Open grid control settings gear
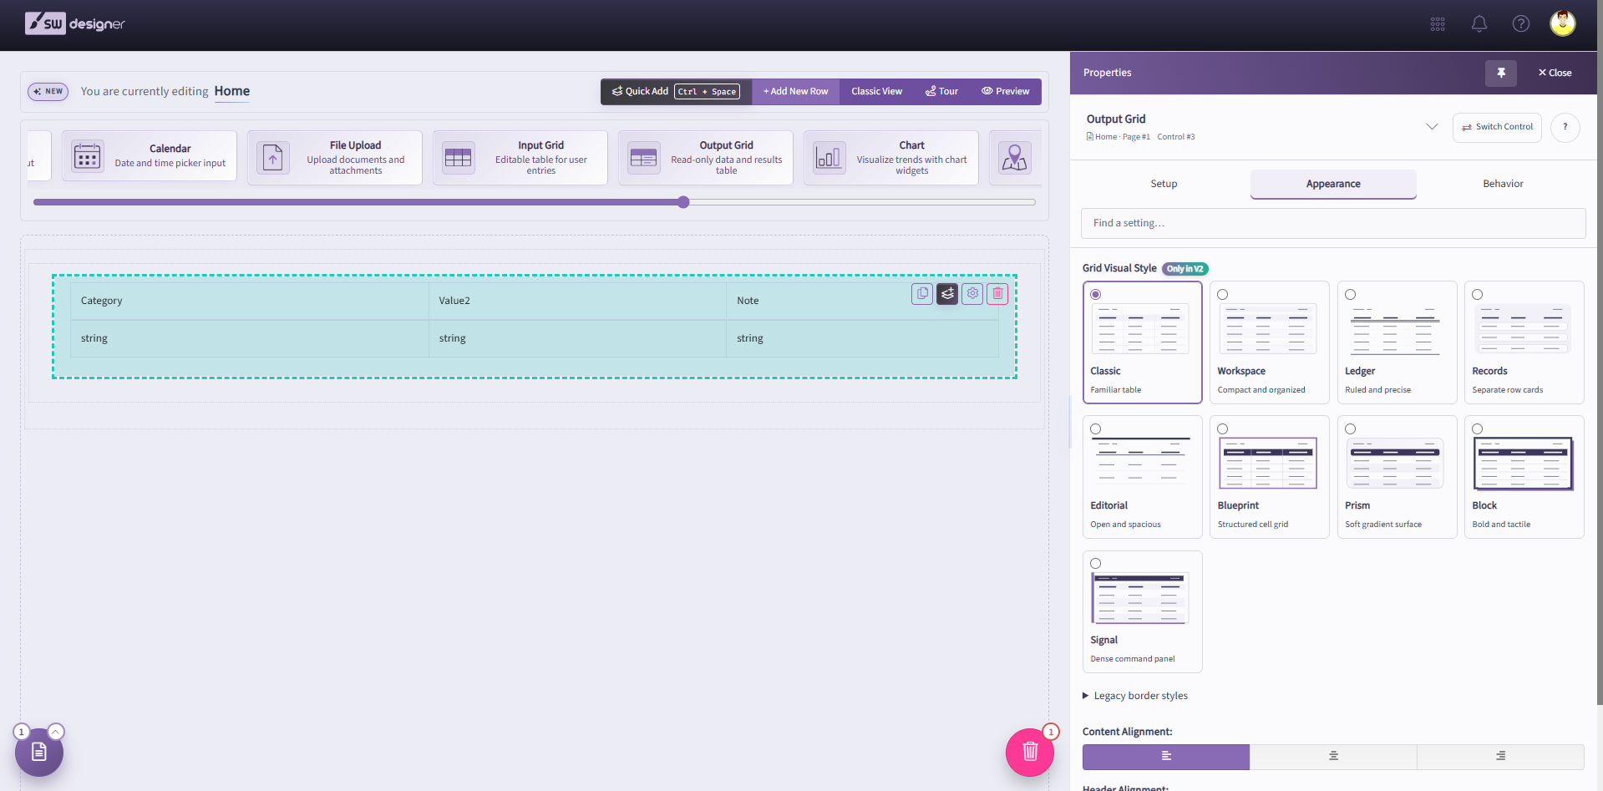Viewport: 1603px width, 791px height. pyautogui.click(x=972, y=294)
